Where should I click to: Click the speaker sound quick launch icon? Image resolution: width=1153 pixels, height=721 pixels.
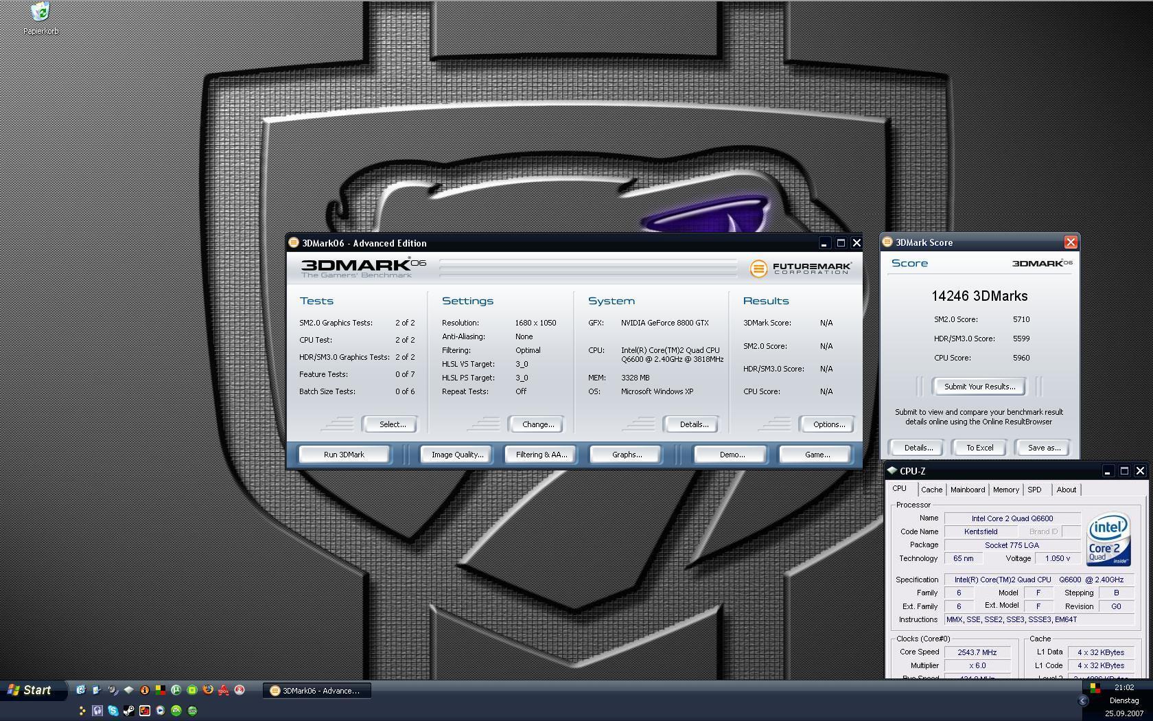point(113,689)
